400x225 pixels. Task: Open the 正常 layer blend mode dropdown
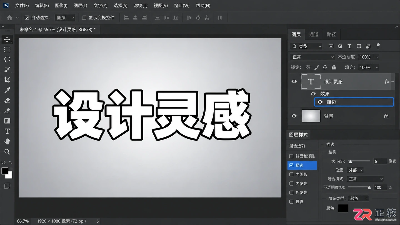313,57
